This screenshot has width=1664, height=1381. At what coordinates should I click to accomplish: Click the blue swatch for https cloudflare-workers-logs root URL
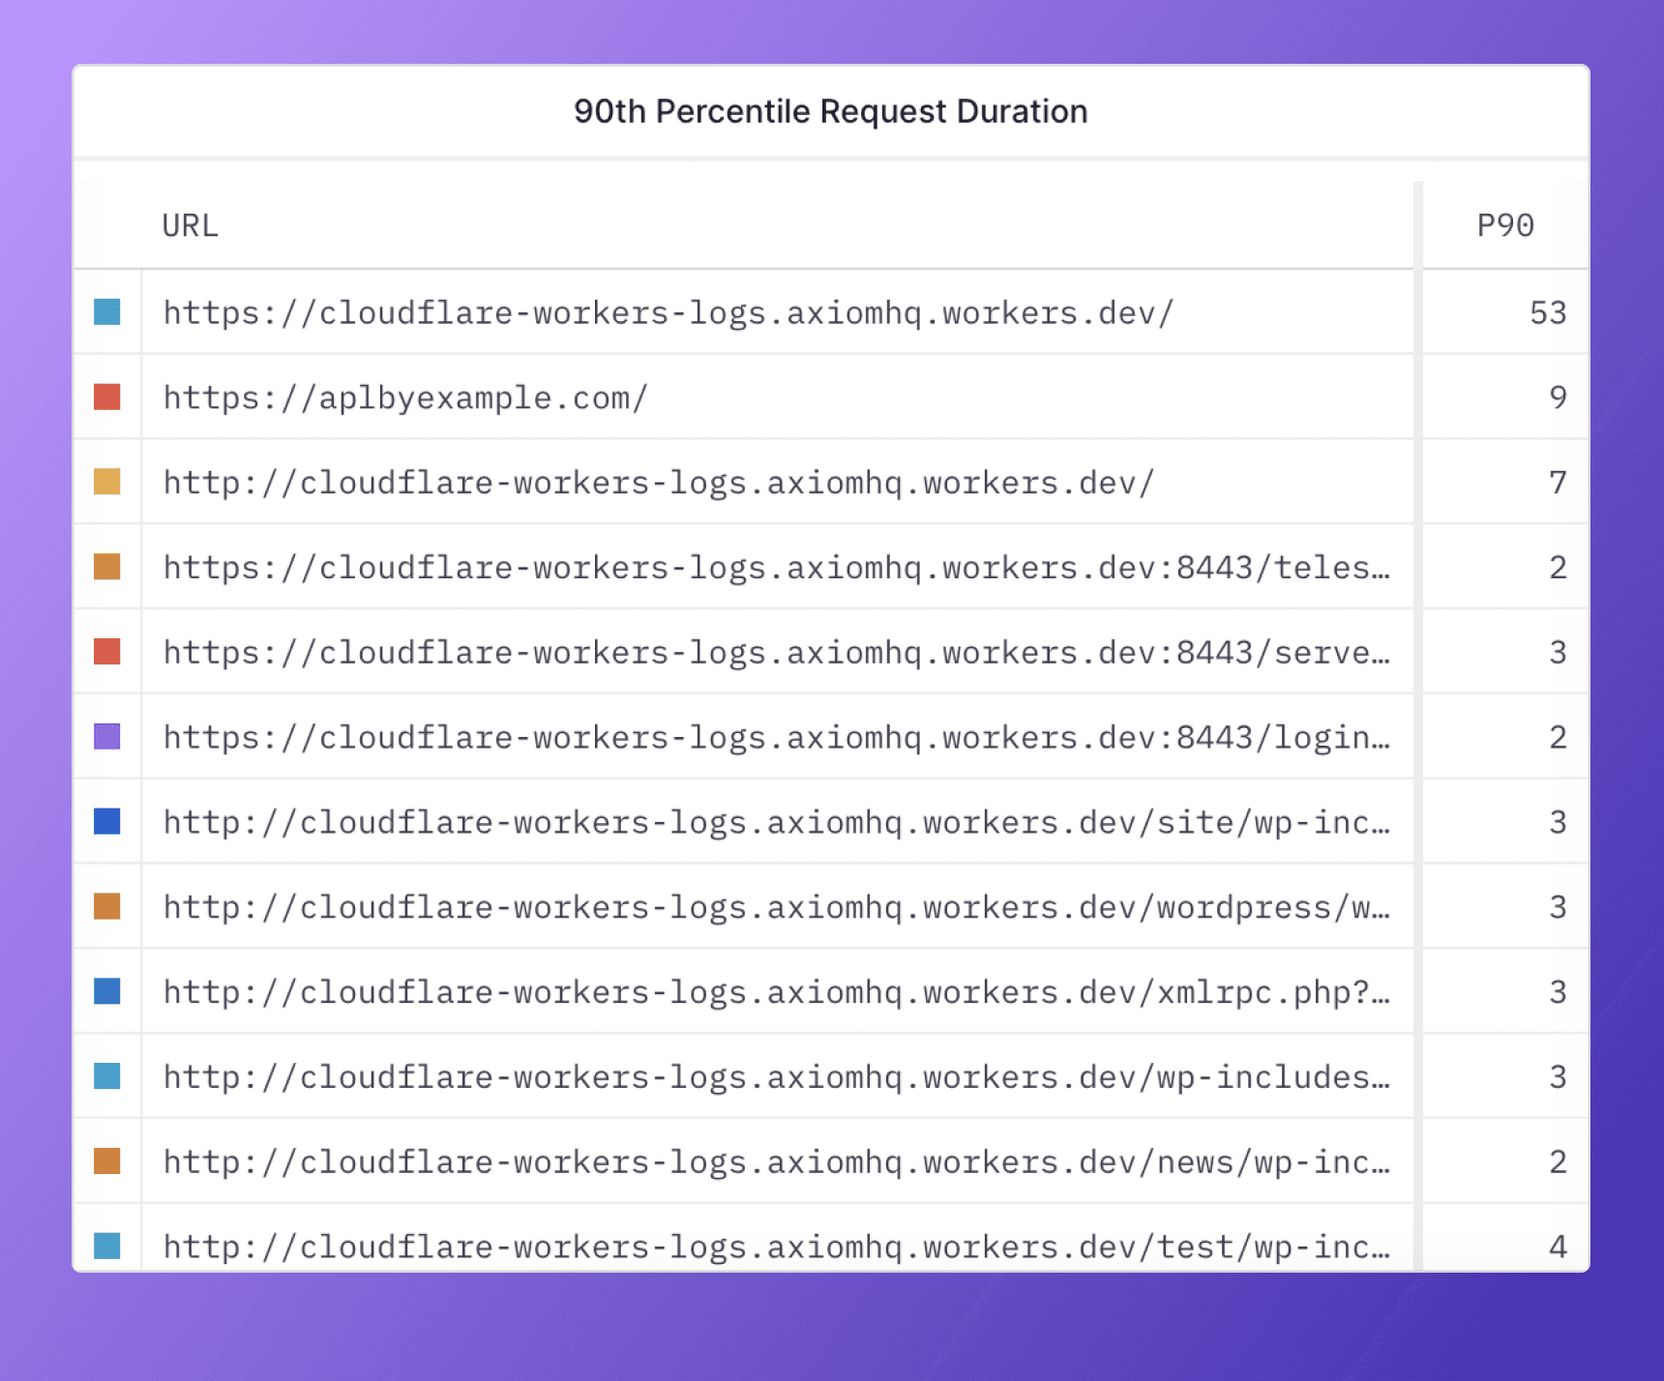(x=107, y=312)
